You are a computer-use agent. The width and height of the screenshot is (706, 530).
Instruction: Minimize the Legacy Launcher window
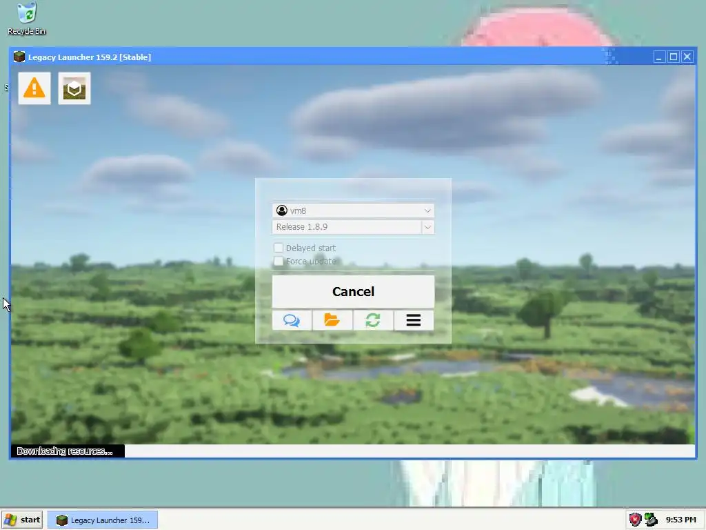pyautogui.click(x=659, y=57)
